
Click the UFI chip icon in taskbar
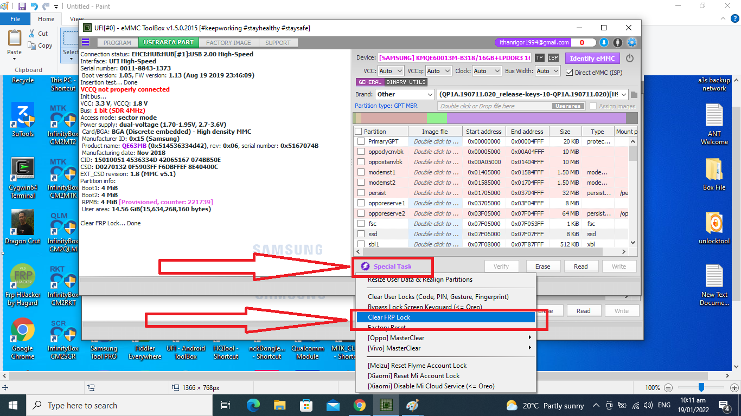[386, 405]
